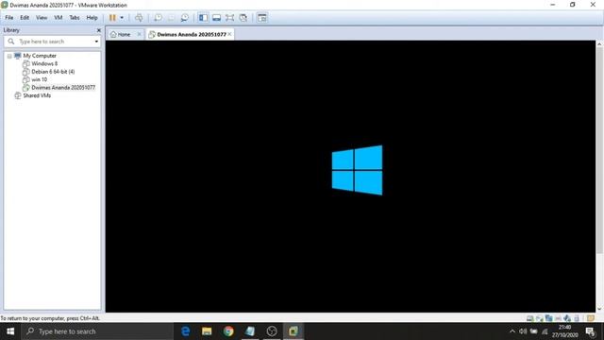
Task: Open the Edit menu
Action: click(x=25, y=18)
